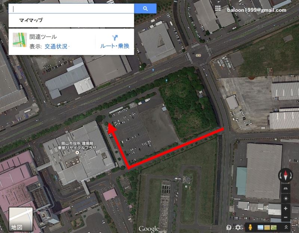Toggle the tilt view button
Screen dimensions: 299x233
tap(286, 188)
